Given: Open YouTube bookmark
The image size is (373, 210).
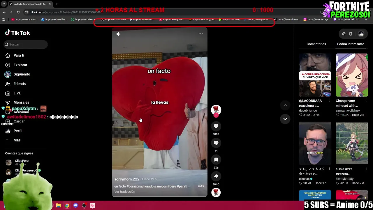Looking at the screenshot, I should point(25,20).
